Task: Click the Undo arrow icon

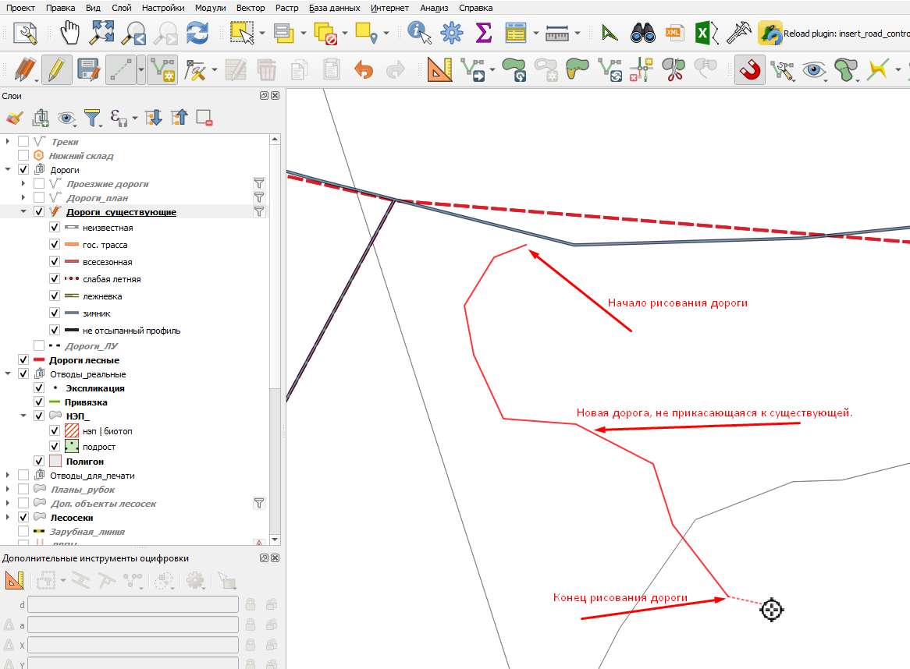Action: [x=364, y=70]
